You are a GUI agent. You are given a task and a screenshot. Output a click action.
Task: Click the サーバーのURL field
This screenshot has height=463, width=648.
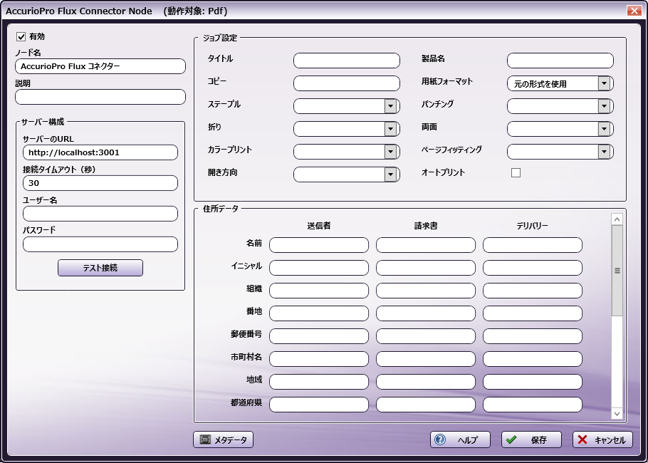100,152
